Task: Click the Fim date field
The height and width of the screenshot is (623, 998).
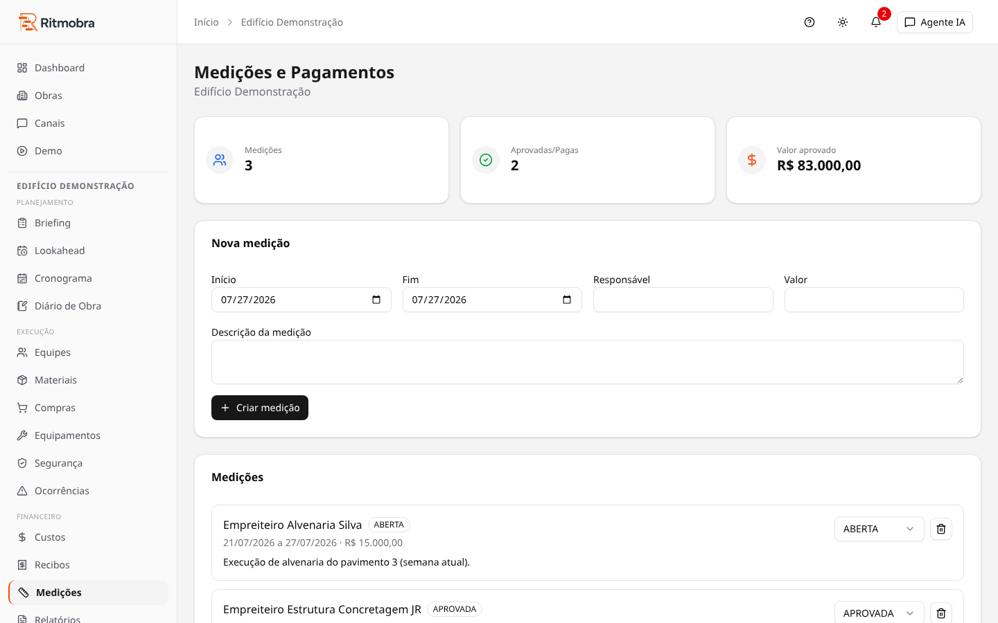Action: tap(492, 300)
